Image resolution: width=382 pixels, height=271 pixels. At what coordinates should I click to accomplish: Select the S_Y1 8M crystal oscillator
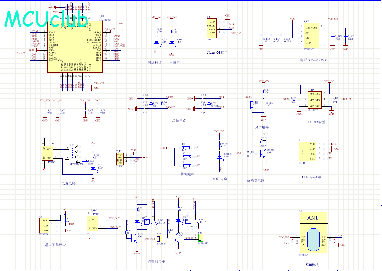tap(151, 104)
